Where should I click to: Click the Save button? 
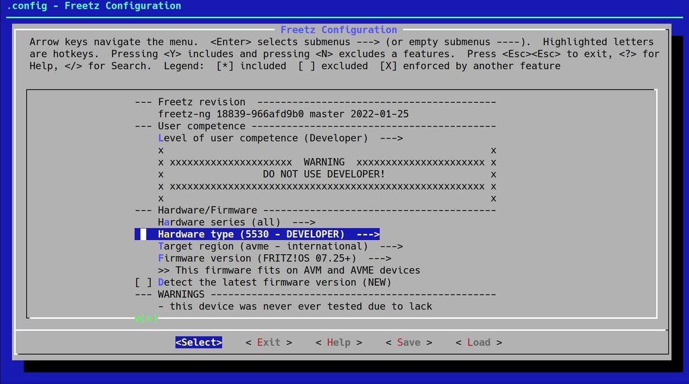408,342
